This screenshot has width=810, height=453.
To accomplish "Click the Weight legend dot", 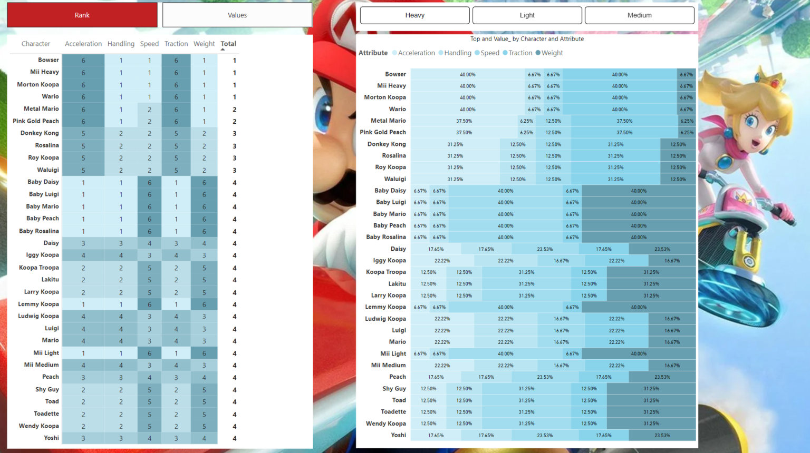I will pos(538,53).
